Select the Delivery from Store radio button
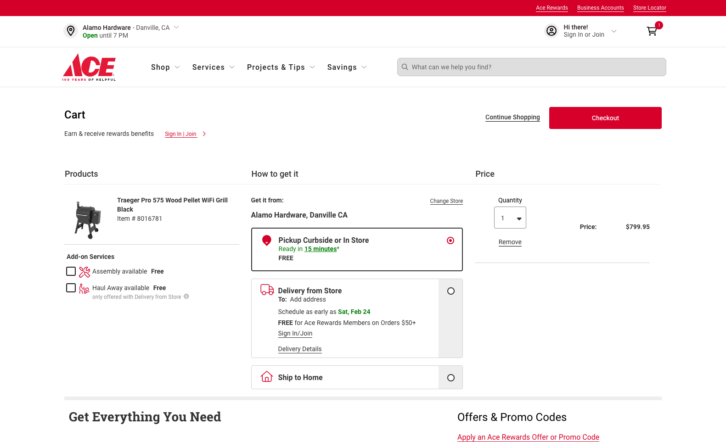 pos(451,291)
